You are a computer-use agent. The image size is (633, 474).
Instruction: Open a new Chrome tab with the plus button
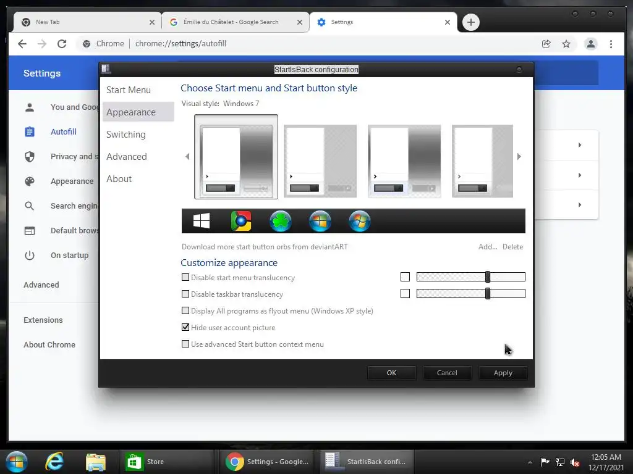coord(470,22)
